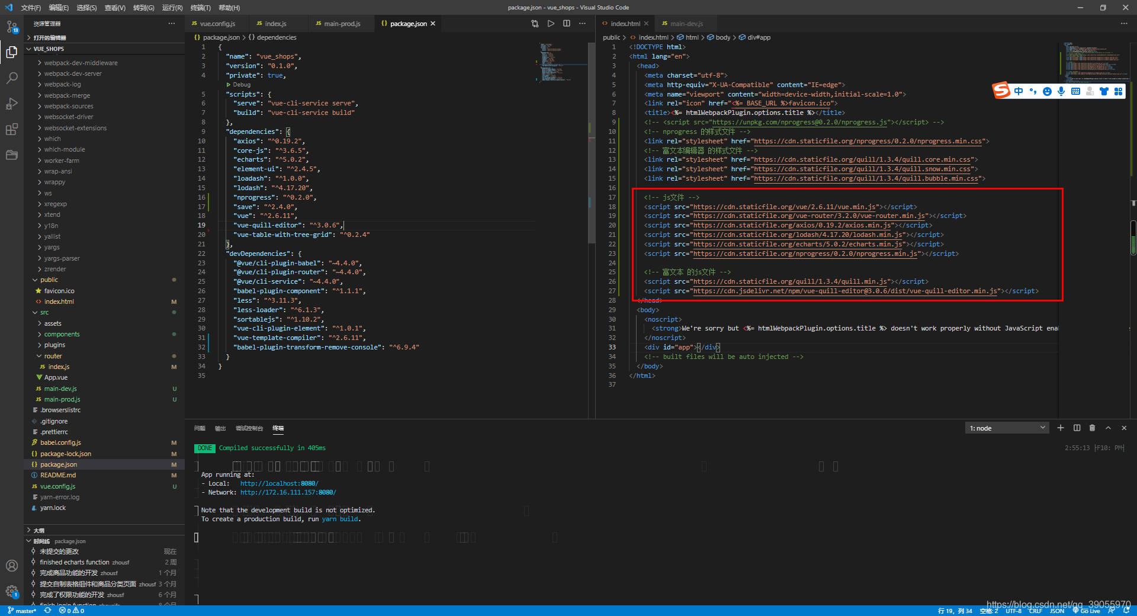
Task: Start Go Live server in status bar
Action: [x=1087, y=611]
